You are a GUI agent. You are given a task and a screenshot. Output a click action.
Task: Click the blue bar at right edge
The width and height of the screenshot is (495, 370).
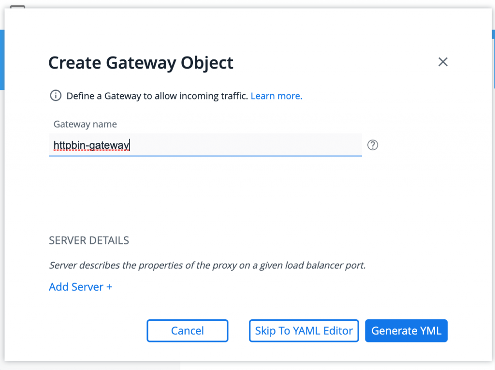(x=494, y=59)
